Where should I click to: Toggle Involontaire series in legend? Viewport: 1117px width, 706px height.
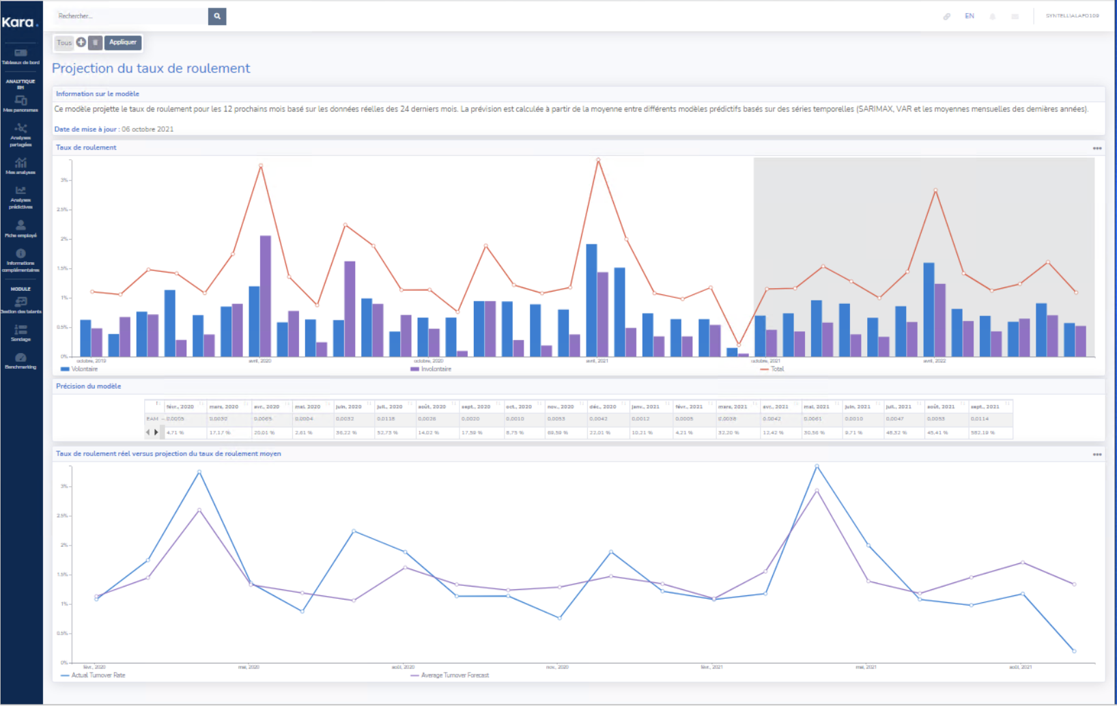(431, 369)
